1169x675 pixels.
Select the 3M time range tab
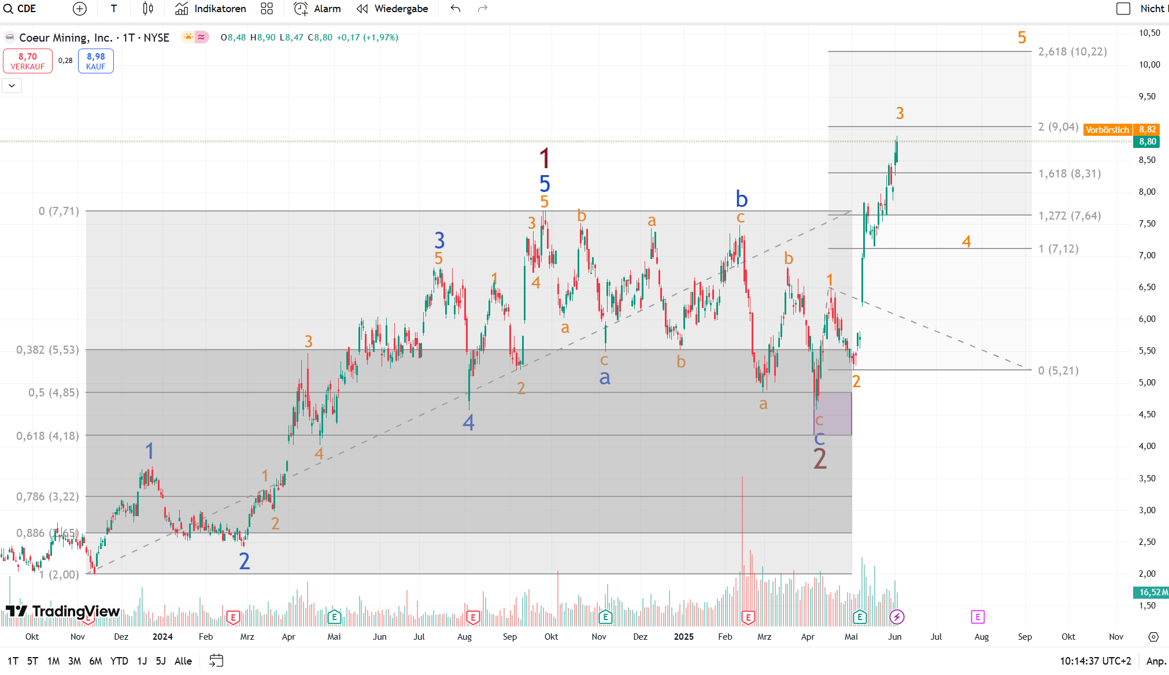(74, 661)
